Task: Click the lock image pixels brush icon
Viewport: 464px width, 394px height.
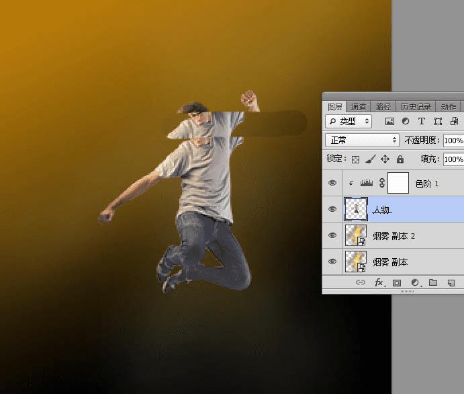Action: 371,159
